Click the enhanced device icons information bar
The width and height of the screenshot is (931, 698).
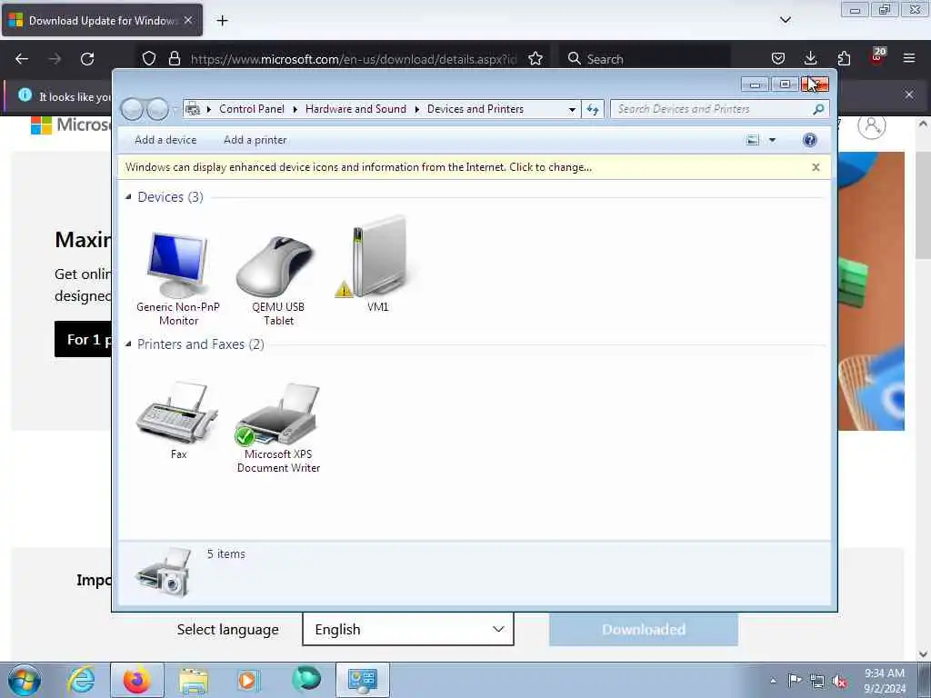(358, 167)
